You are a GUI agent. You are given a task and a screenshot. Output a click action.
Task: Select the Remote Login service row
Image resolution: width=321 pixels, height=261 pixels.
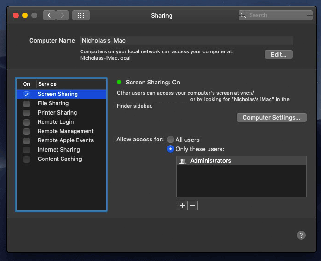click(62, 122)
